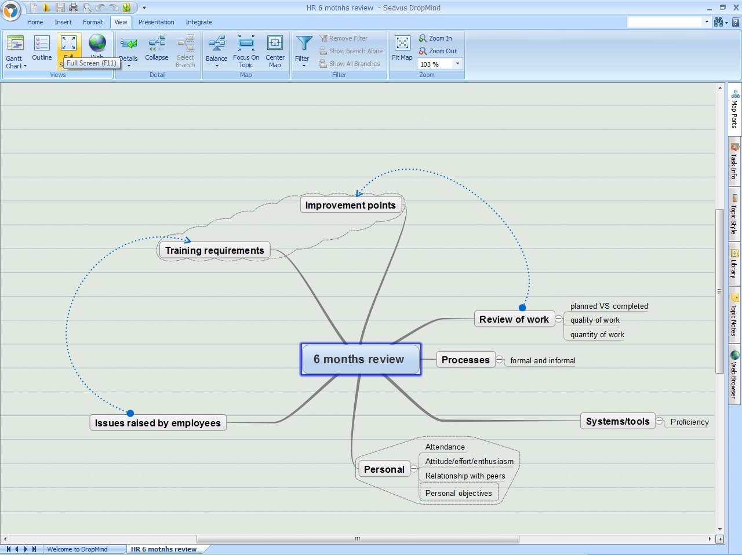The image size is (742, 555).
Task: Undo the last action with the arrow icon
Action: coord(100,8)
